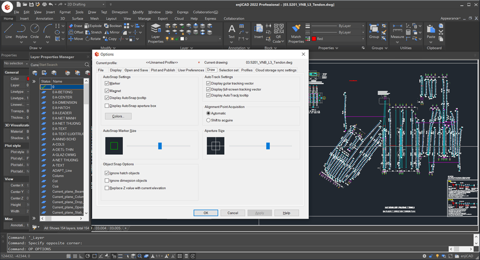Toggle Ignore dimension objects checkbox
The height and width of the screenshot is (260, 480).
click(107, 181)
